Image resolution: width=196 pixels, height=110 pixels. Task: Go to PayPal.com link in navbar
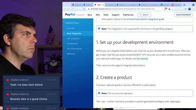click(x=128, y=15)
